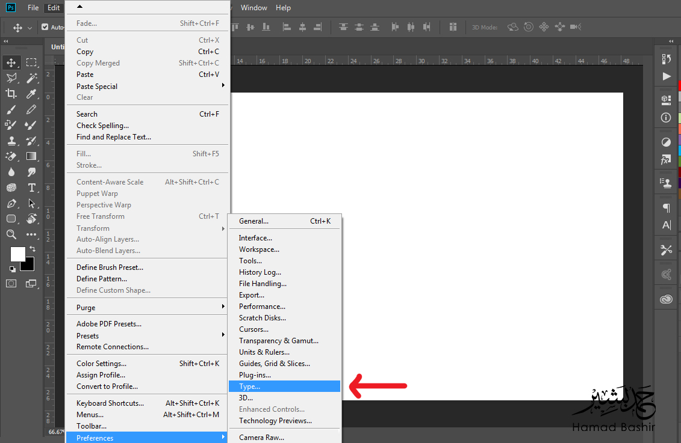
Task: Choose Color Settings... item
Action: click(x=148, y=363)
